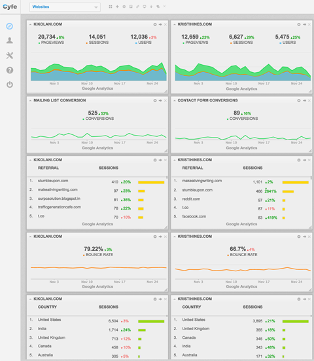
Task: Collapse the KRISTIHINES.COM country widget caret
Action: (175, 299)
